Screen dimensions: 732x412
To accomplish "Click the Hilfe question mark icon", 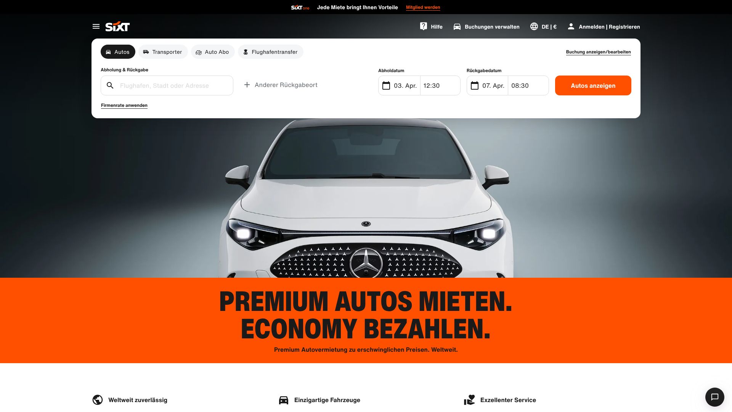I will coord(424,26).
